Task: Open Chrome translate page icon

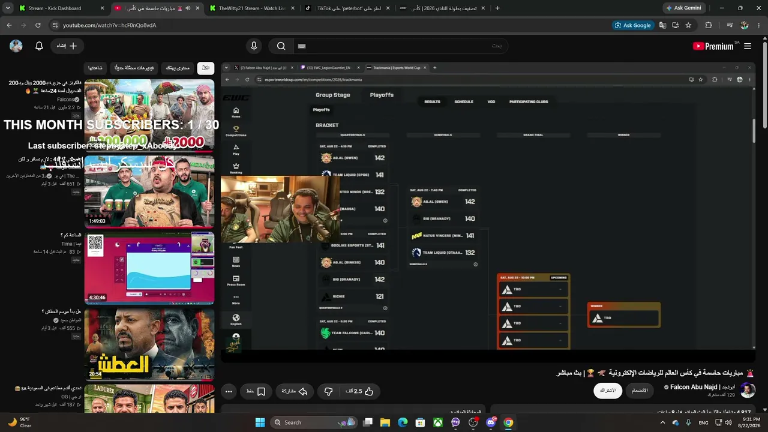Action: click(662, 25)
